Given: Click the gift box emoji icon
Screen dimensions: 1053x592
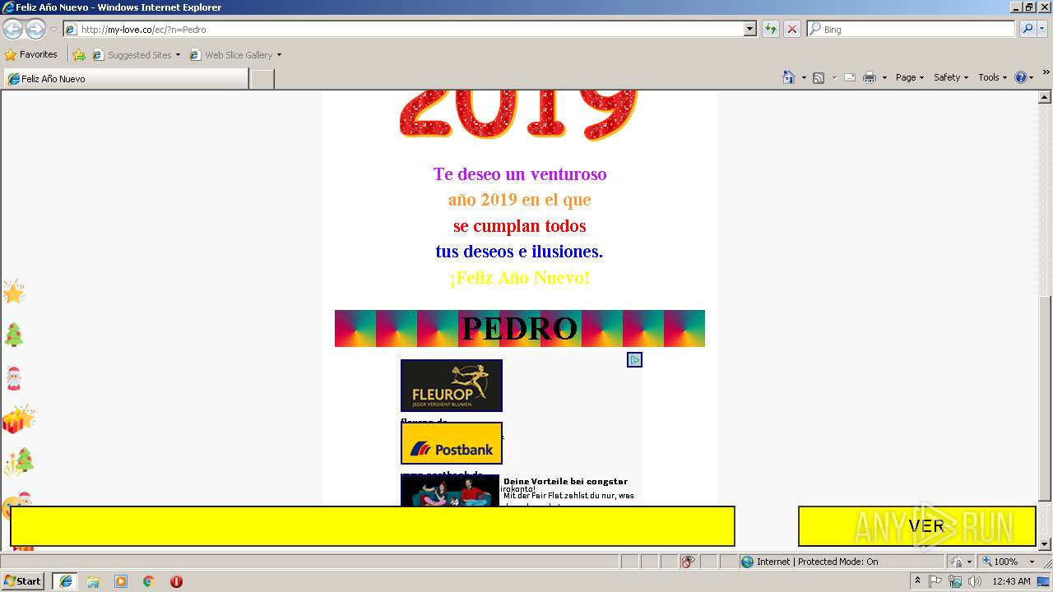Looking at the screenshot, I should coord(17,419).
